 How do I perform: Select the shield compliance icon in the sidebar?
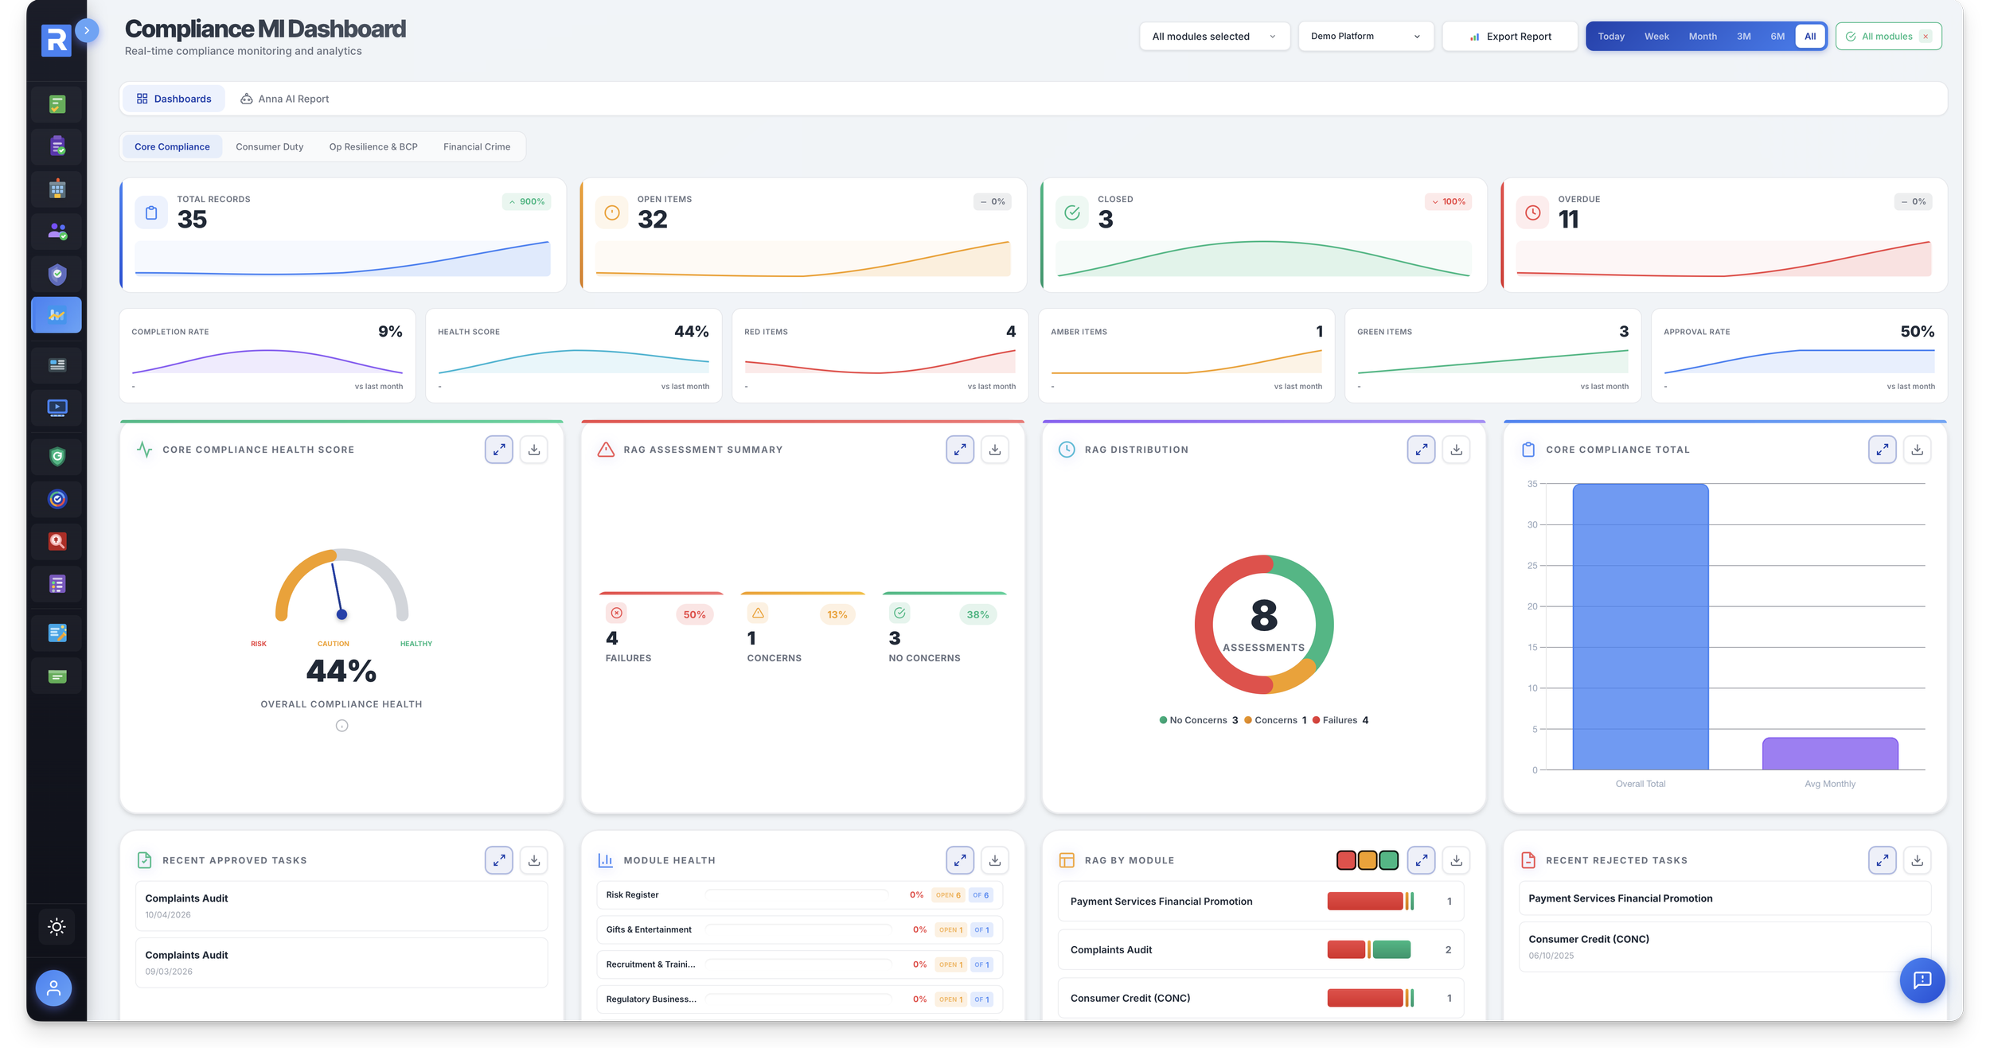point(56,274)
